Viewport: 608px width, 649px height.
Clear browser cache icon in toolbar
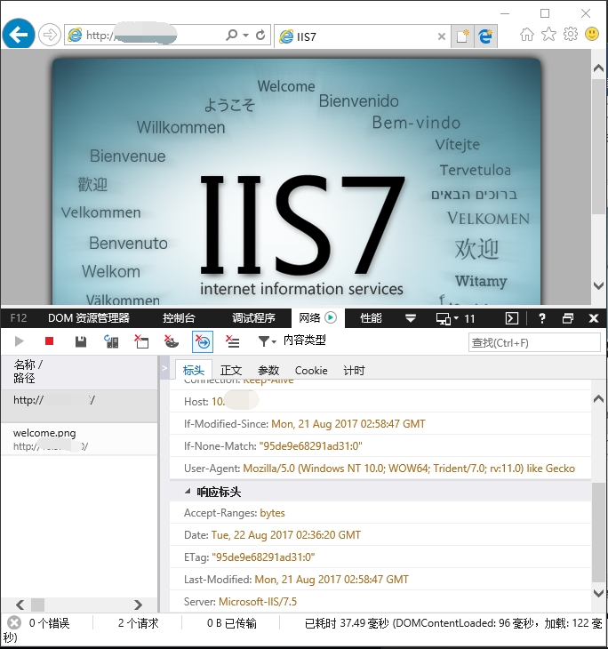141,341
